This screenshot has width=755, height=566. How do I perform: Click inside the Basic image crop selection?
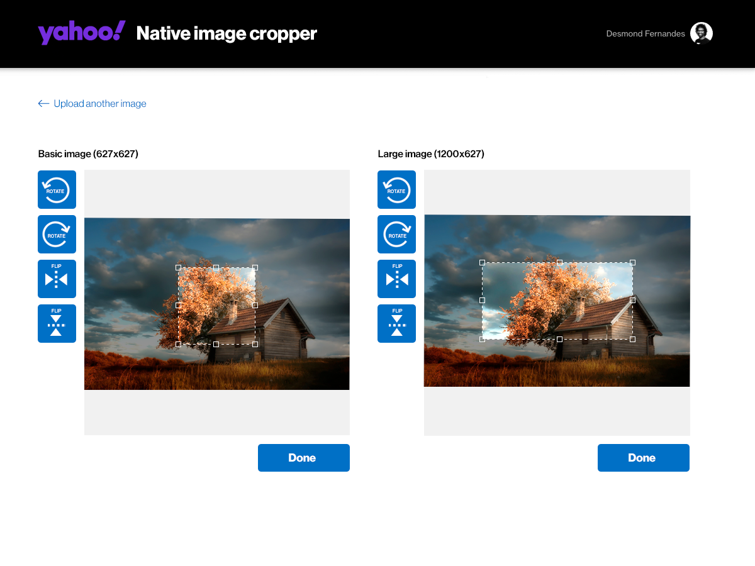pos(216,306)
